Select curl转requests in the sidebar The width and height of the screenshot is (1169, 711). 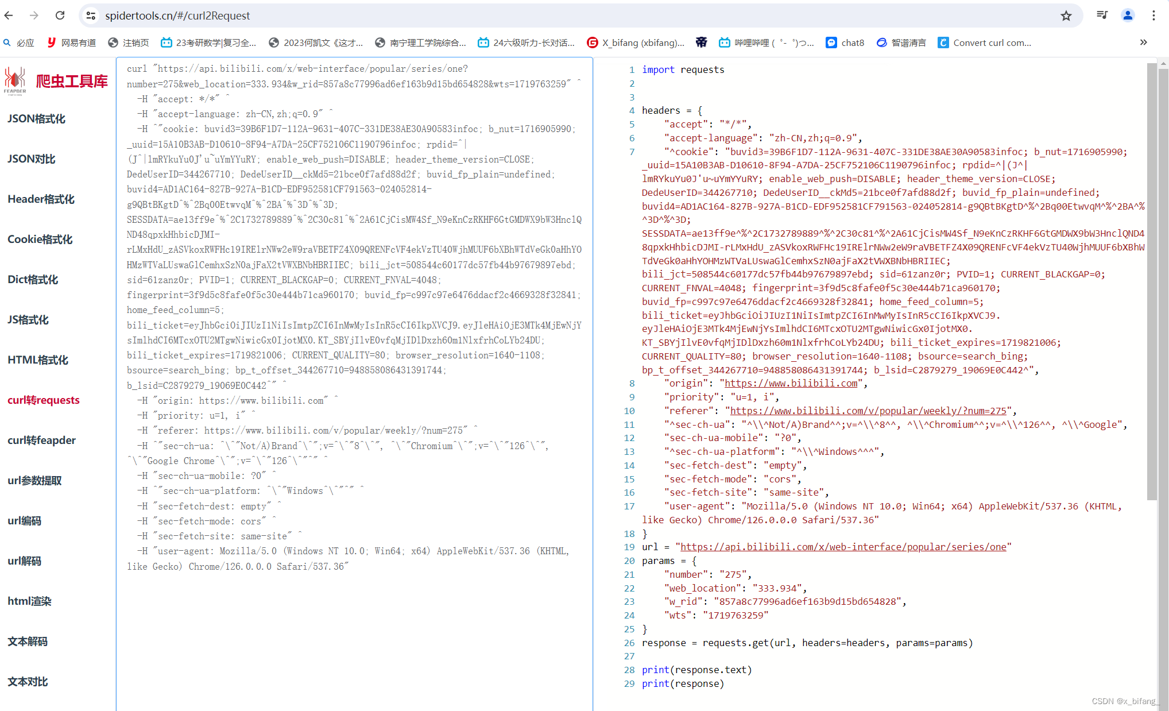(x=44, y=400)
